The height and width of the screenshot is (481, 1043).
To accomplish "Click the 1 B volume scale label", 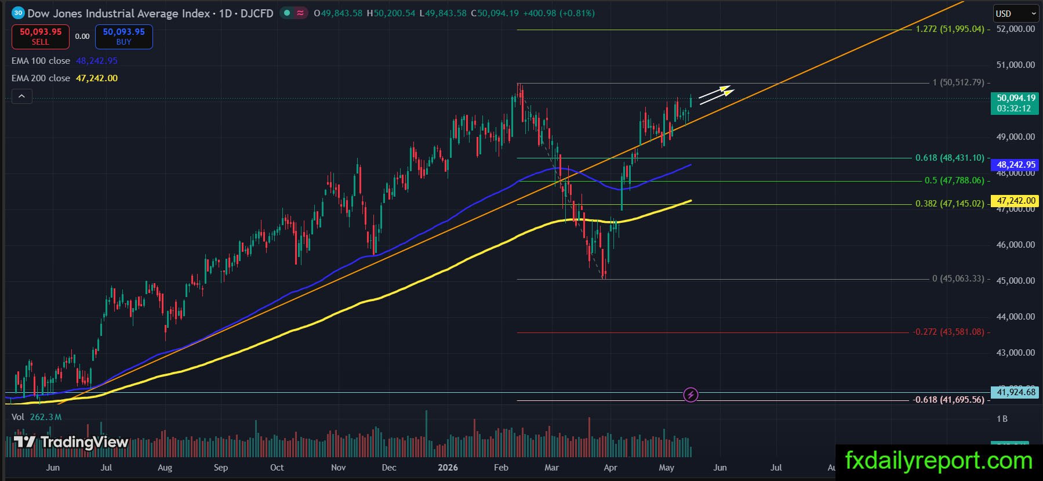I will (x=1002, y=419).
